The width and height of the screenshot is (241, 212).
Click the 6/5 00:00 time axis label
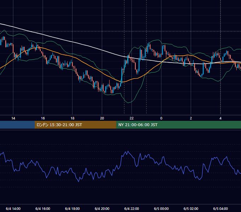161,208
